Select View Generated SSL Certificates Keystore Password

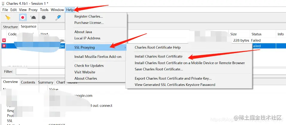click(175, 85)
